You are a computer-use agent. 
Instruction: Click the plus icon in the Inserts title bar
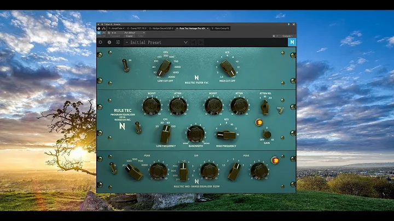pyautogui.click(x=102, y=25)
